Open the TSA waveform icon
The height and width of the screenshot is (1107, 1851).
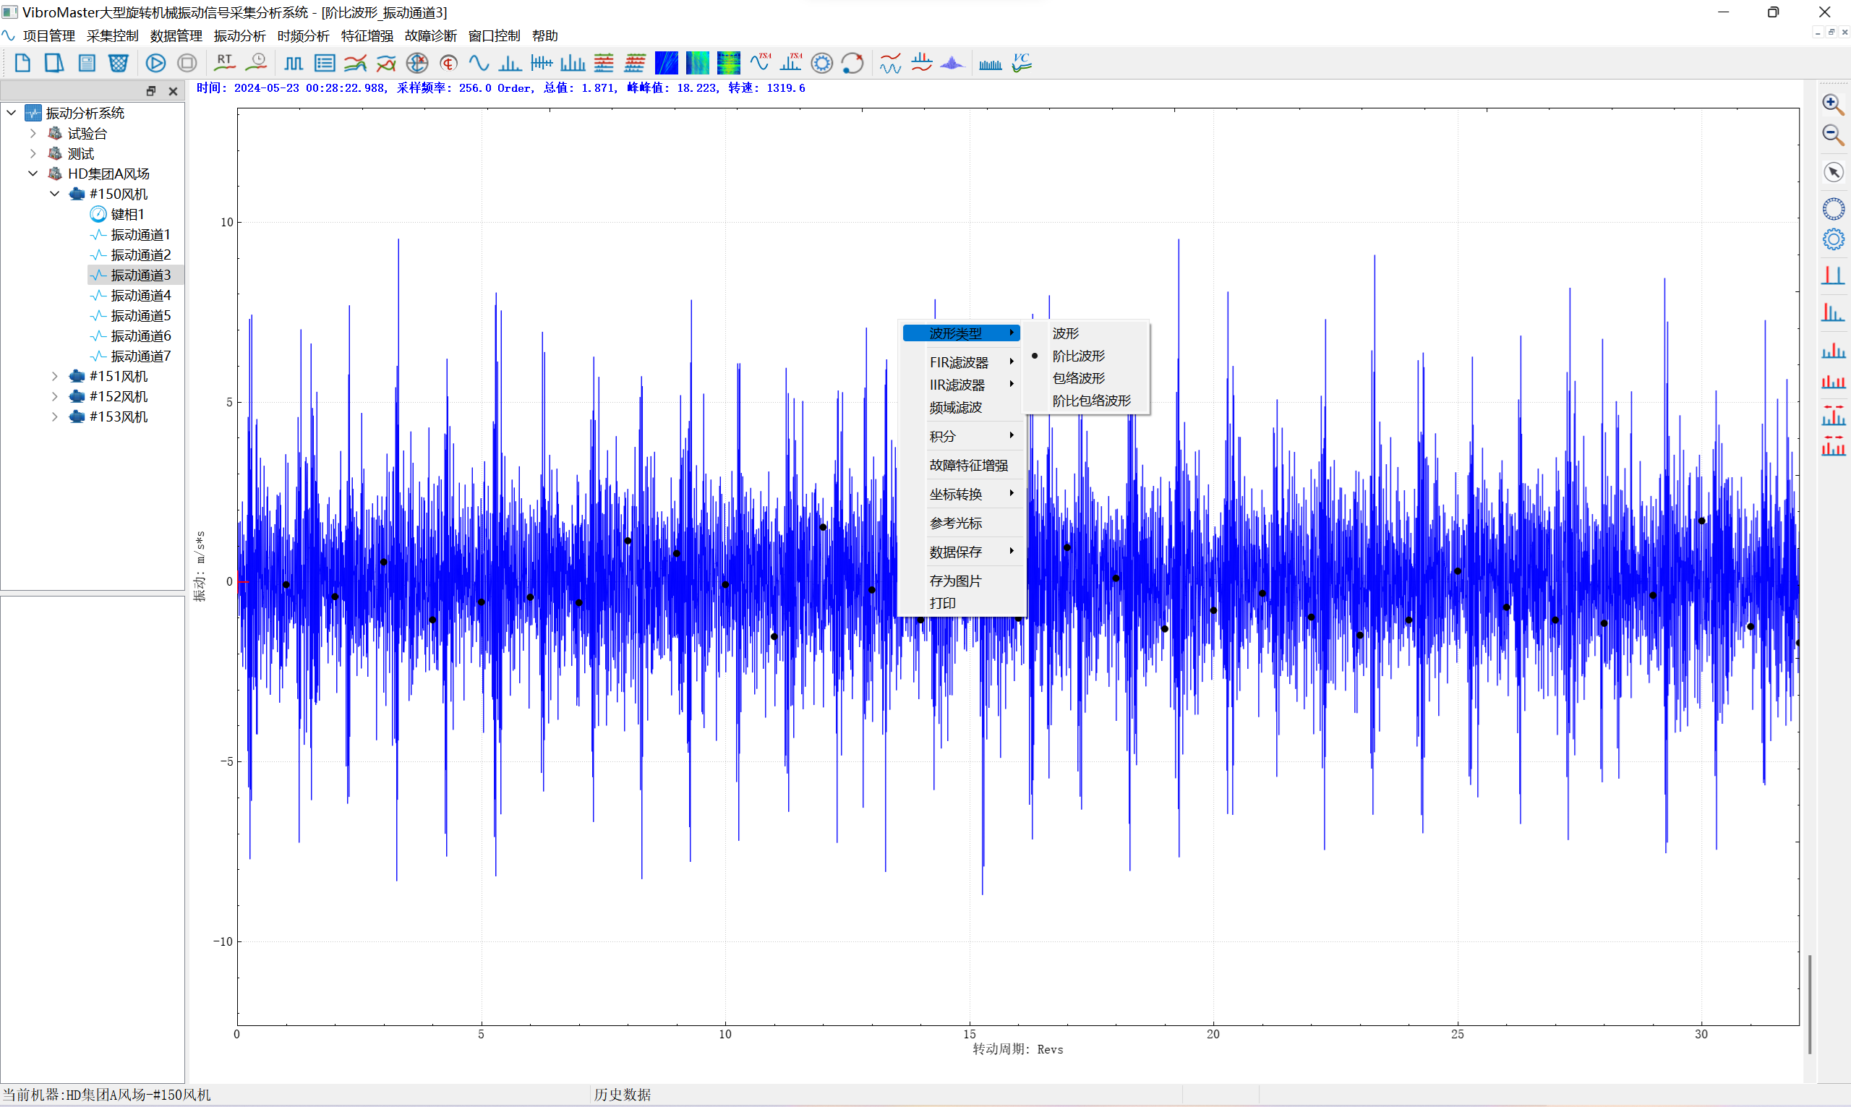[760, 64]
